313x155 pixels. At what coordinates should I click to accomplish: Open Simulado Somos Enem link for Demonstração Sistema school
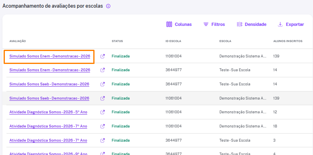(50, 56)
